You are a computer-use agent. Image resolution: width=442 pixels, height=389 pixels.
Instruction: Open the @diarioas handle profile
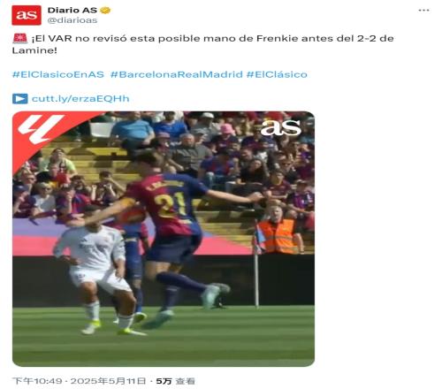click(72, 20)
